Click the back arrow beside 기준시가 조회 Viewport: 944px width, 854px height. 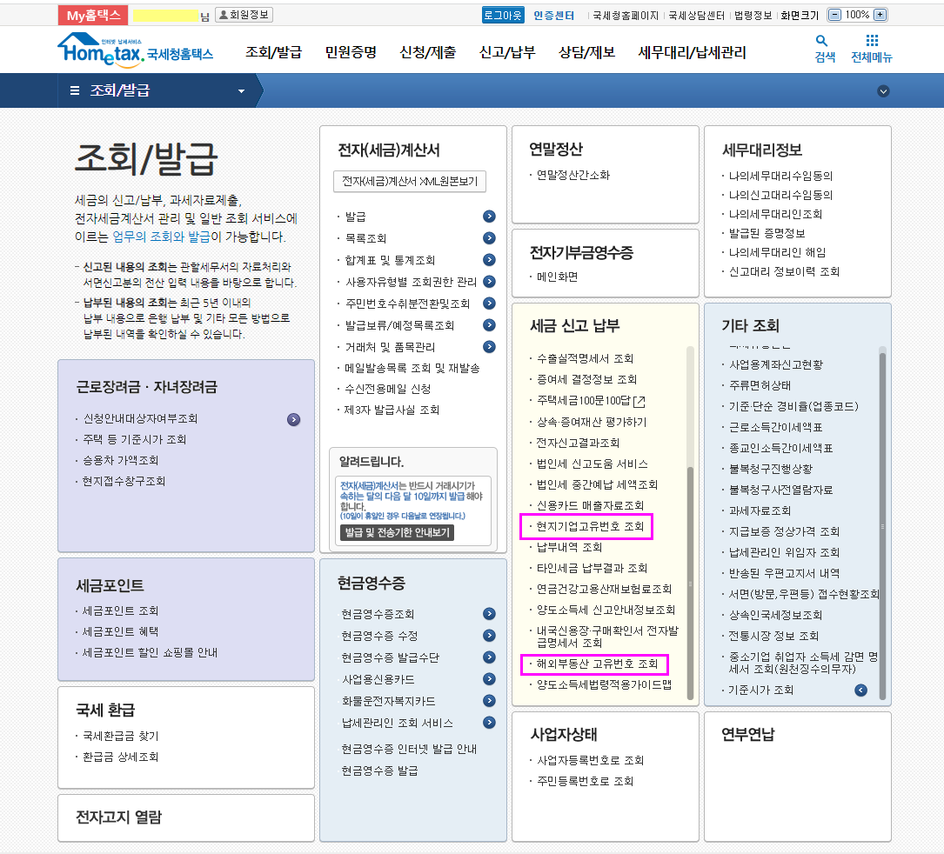pyautogui.click(x=861, y=690)
